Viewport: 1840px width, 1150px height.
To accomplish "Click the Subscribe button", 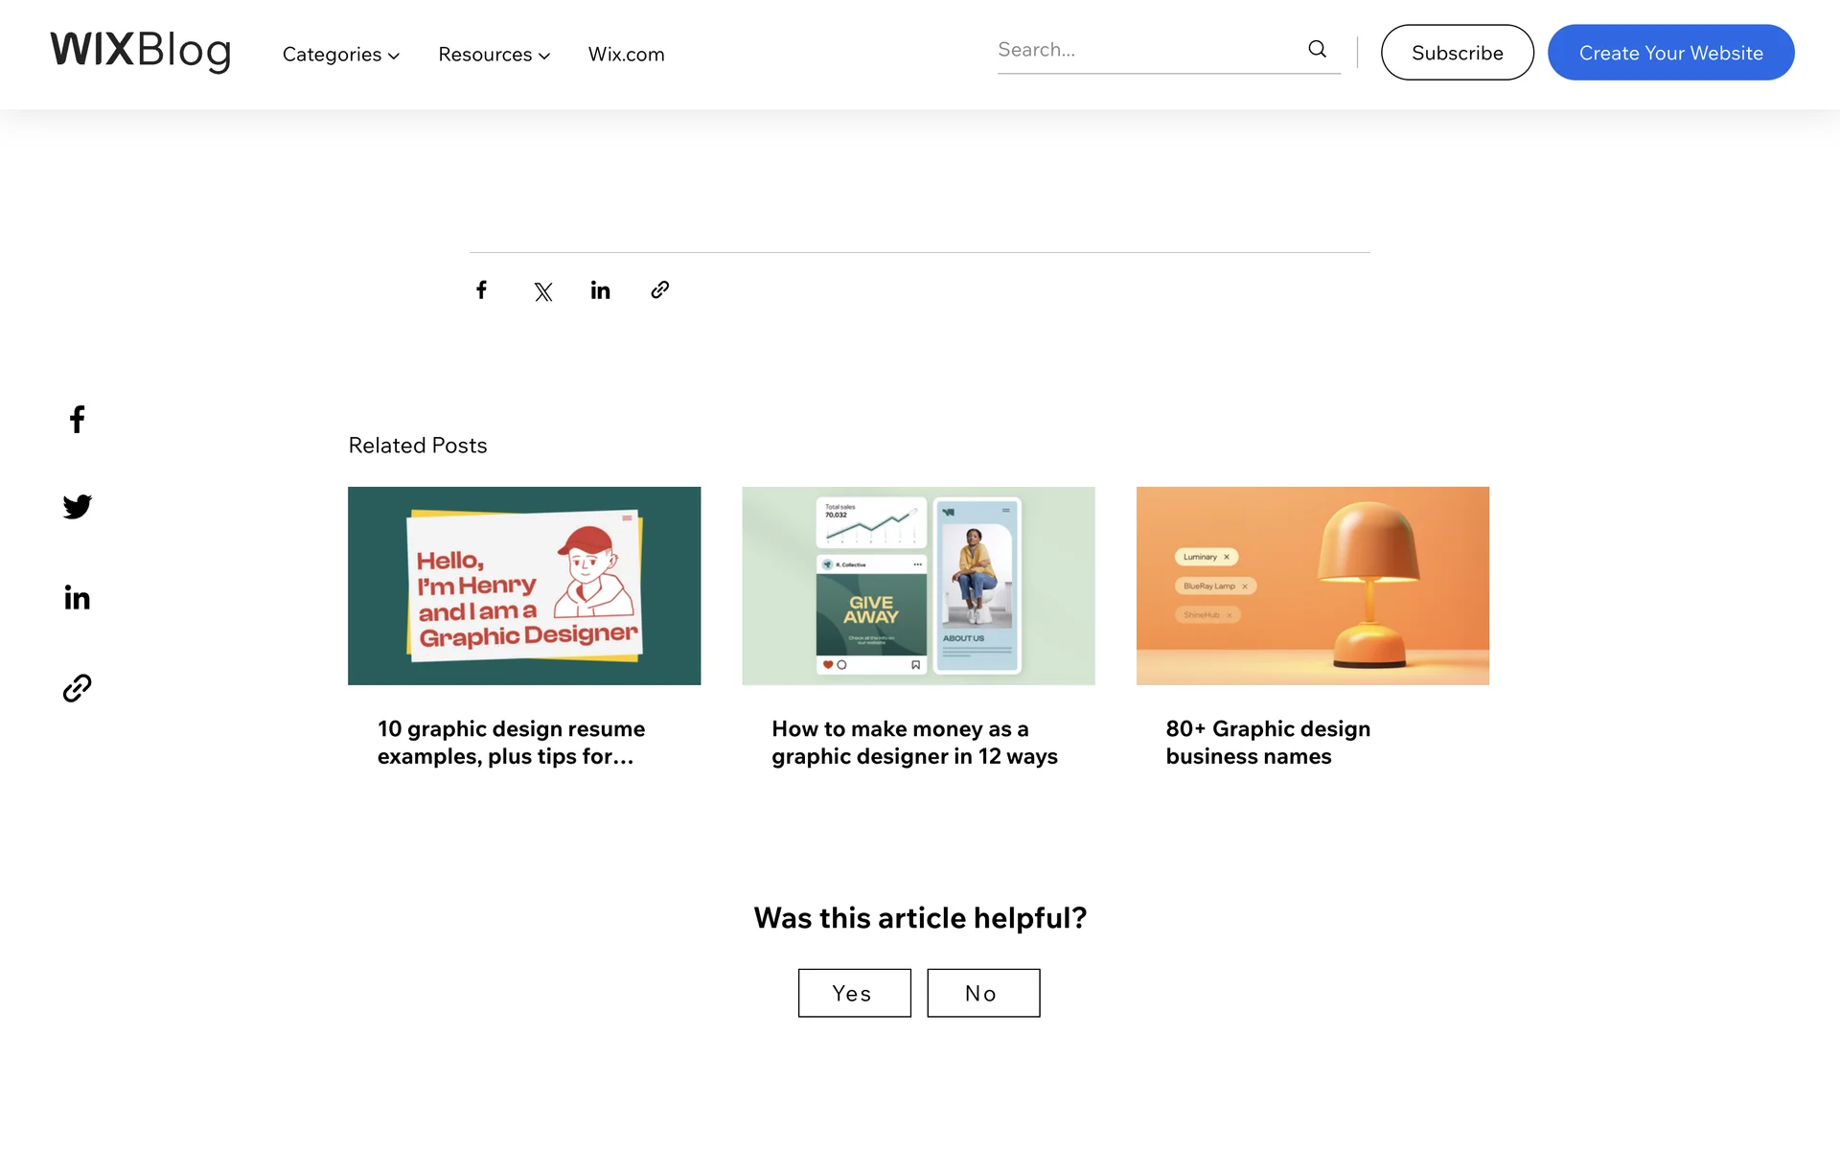I will click(1457, 53).
